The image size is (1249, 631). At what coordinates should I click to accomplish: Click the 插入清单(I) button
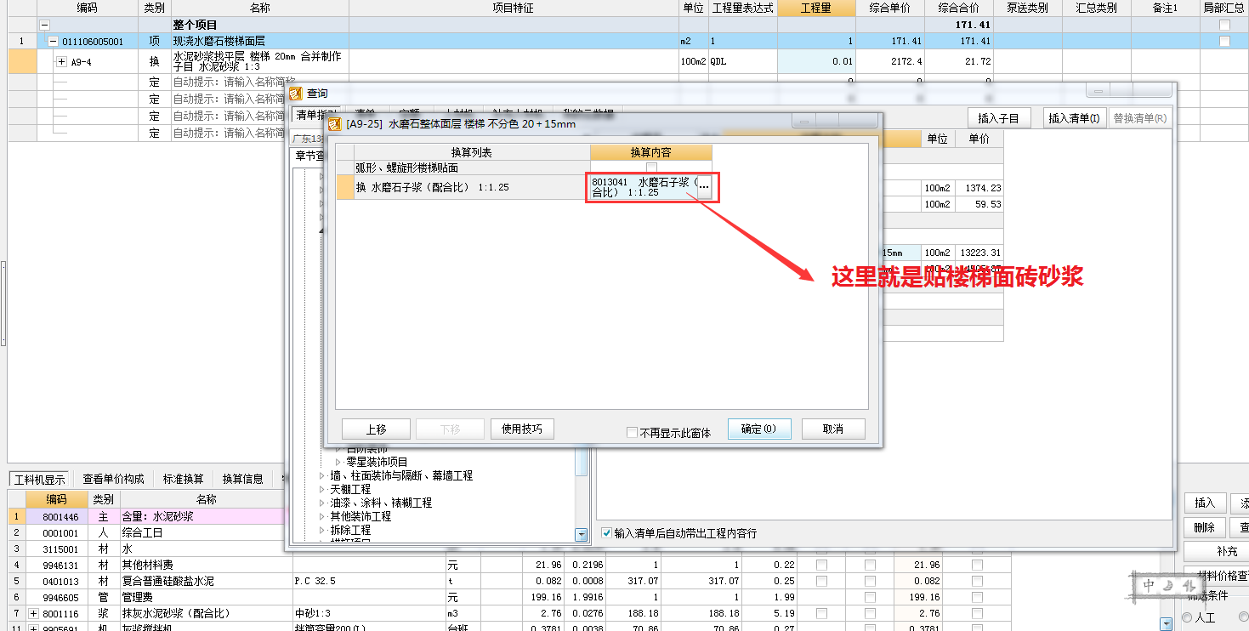click(1075, 118)
